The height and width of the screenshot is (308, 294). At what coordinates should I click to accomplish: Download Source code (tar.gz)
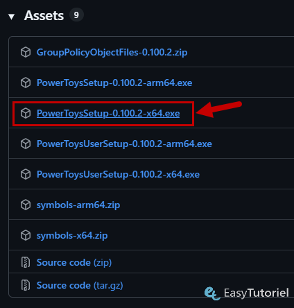tap(80, 286)
